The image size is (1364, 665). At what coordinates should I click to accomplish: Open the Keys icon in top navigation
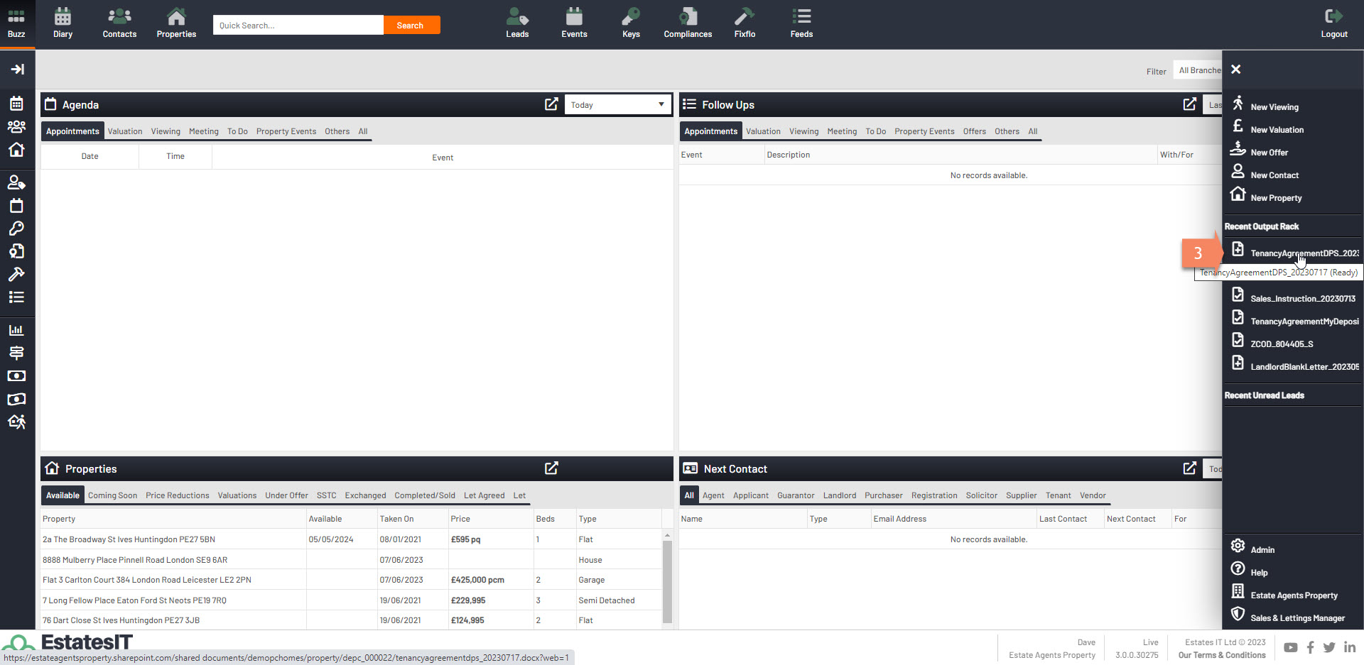click(631, 23)
